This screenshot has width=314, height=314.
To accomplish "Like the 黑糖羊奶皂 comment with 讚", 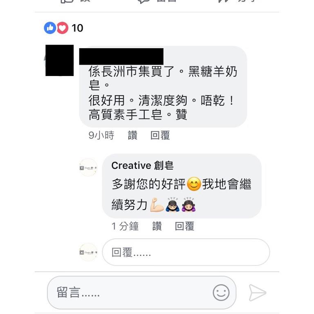I will point(132,135).
